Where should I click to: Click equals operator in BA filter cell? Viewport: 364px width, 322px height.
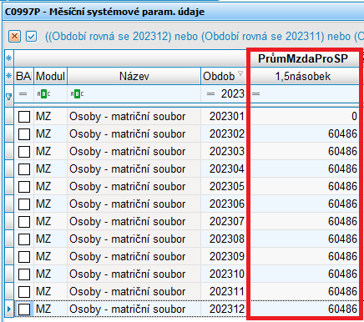pyautogui.click(x=23, y=94)
